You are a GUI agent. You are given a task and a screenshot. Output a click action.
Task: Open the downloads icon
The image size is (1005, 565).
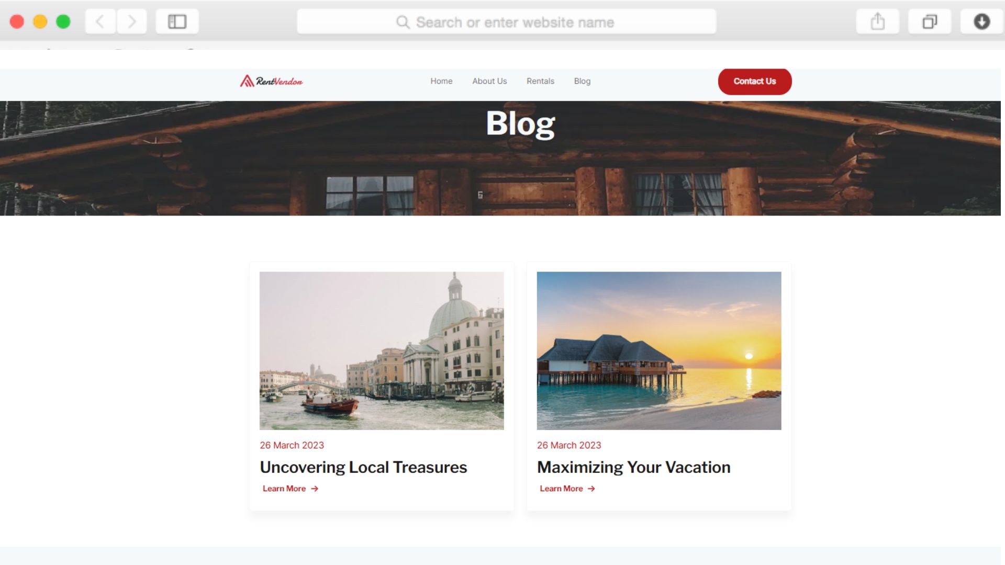[x=981, y=21]
